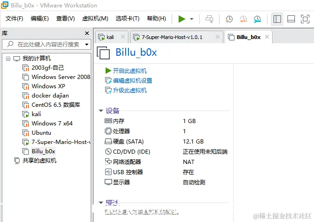Click the disc icon next to CD/DVD
314x222 pixels.
tap(108, 151)
